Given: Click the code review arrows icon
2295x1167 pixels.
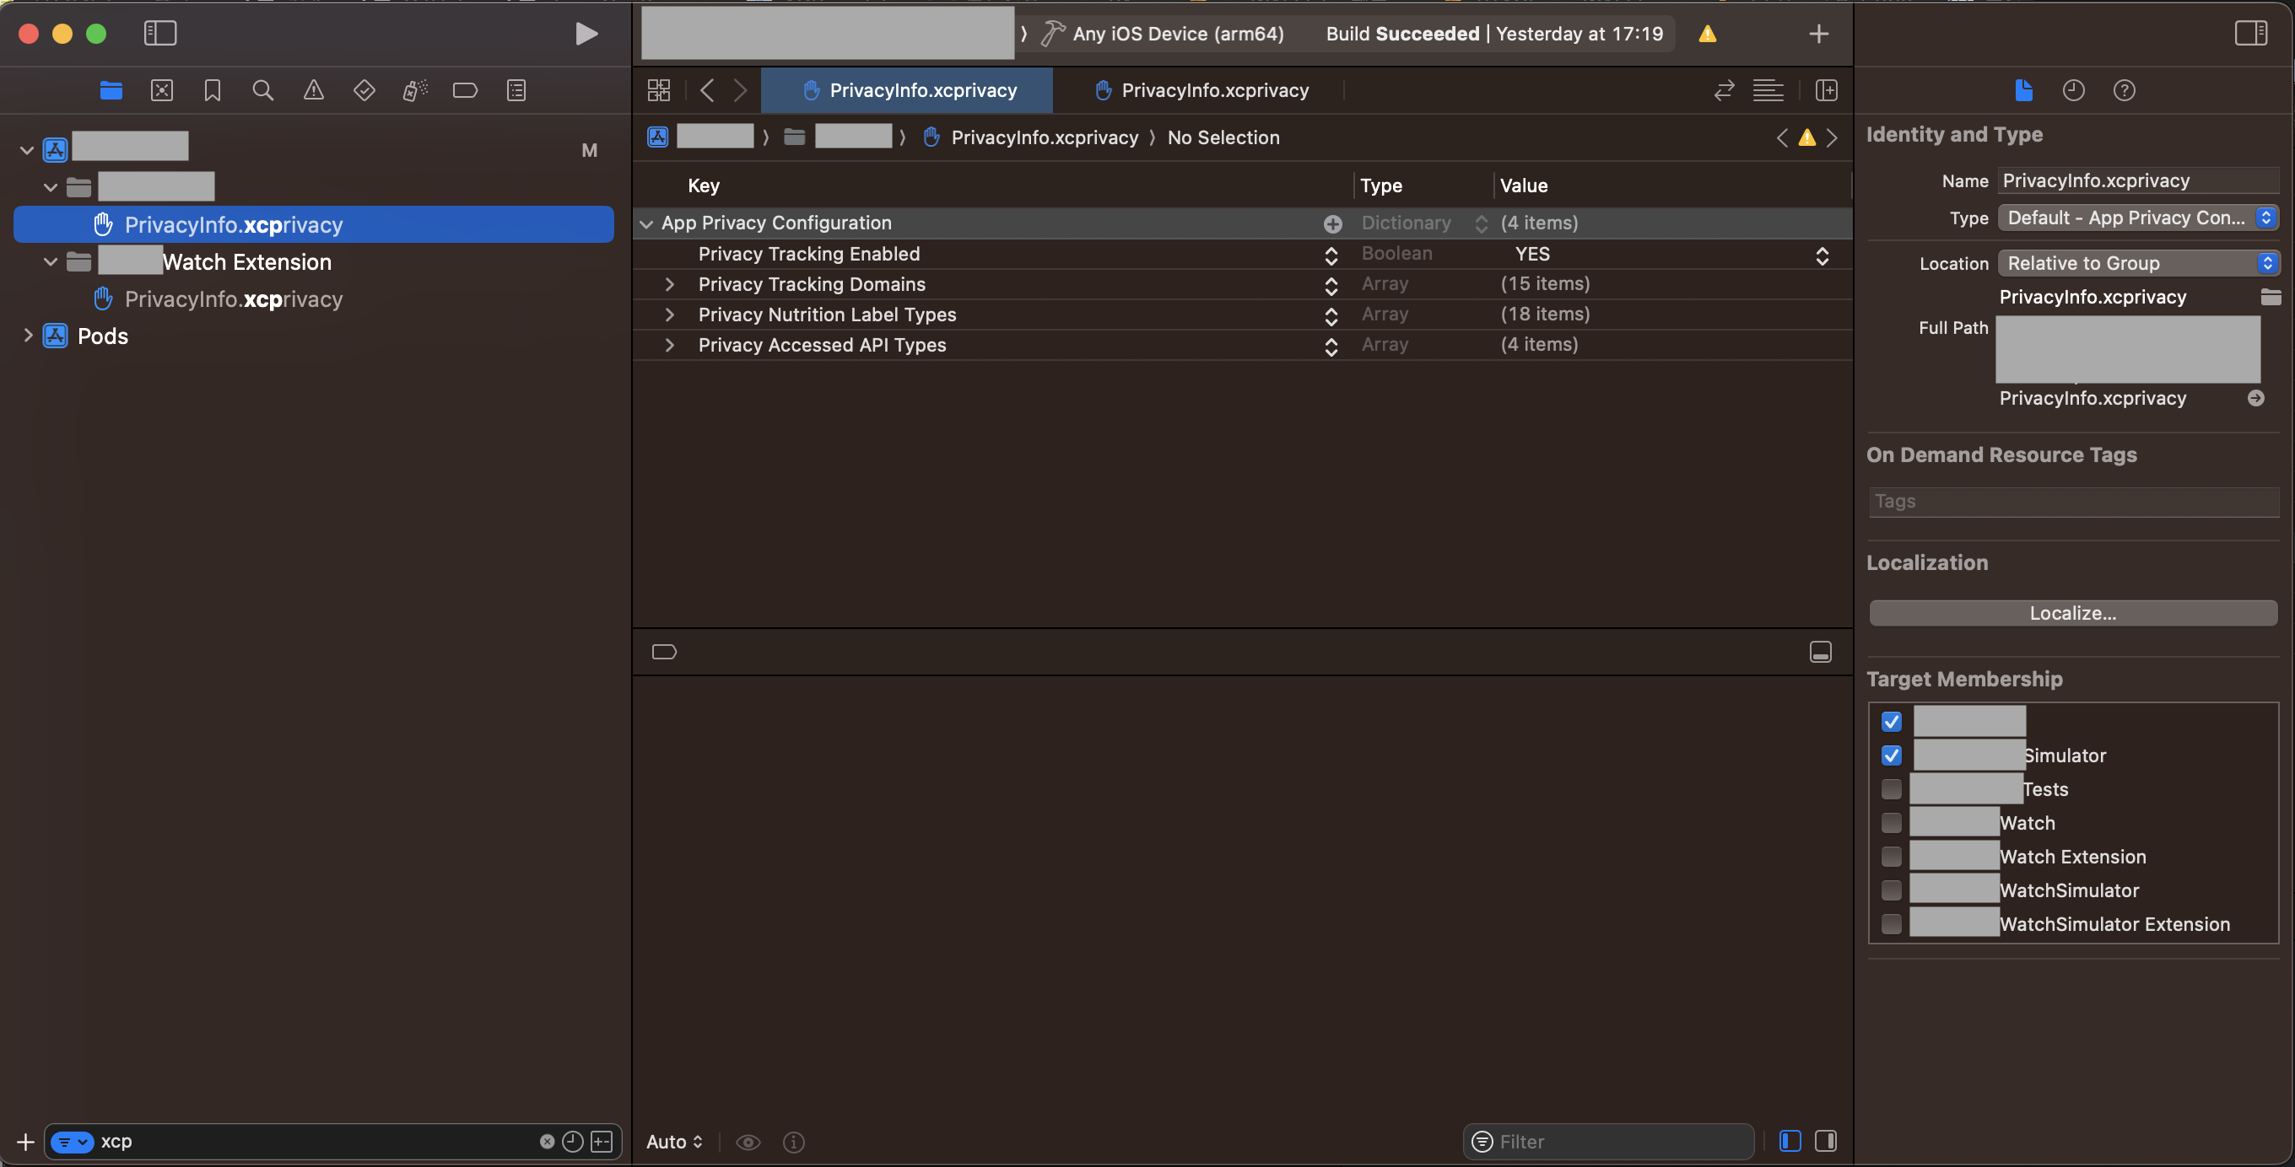Looking at the screenshot, I should click(x=1724, y=90).
